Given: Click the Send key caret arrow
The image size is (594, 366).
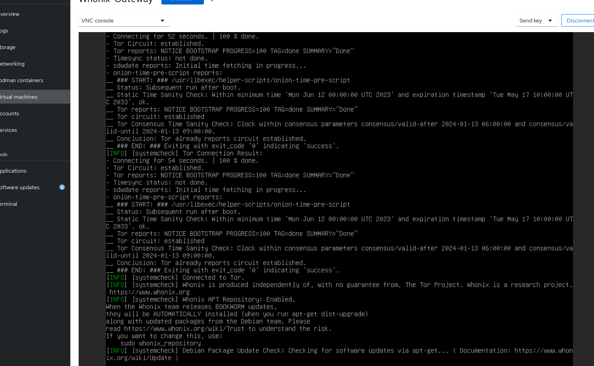Looking at the screenshot, I should (550, 21).
